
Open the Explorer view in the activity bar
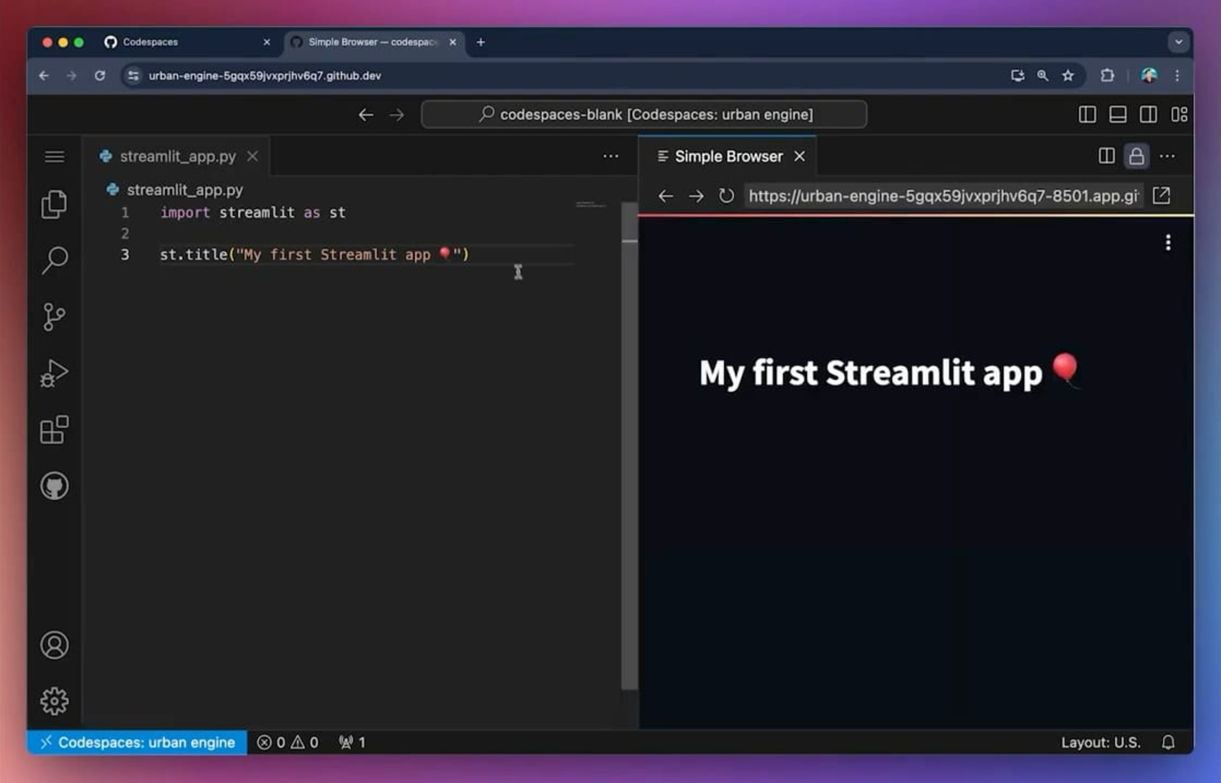[53, 204]
